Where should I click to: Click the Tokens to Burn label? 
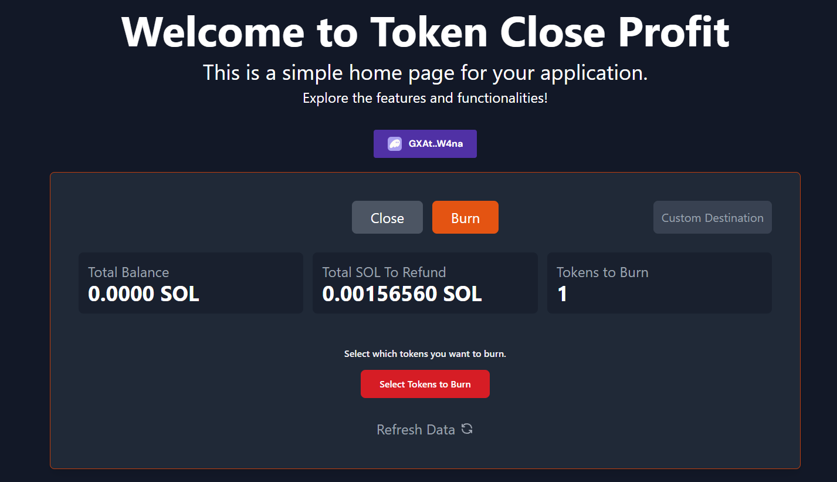pos(602,272)
